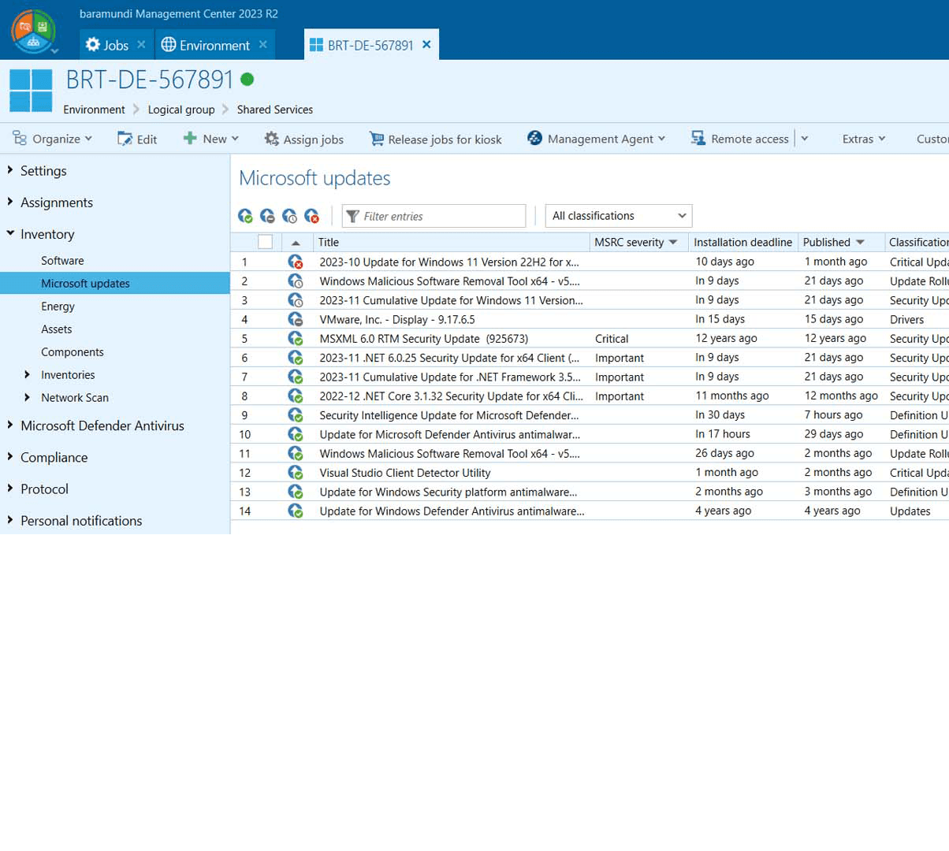Open the Management Agent menu

tap(596, 139)
